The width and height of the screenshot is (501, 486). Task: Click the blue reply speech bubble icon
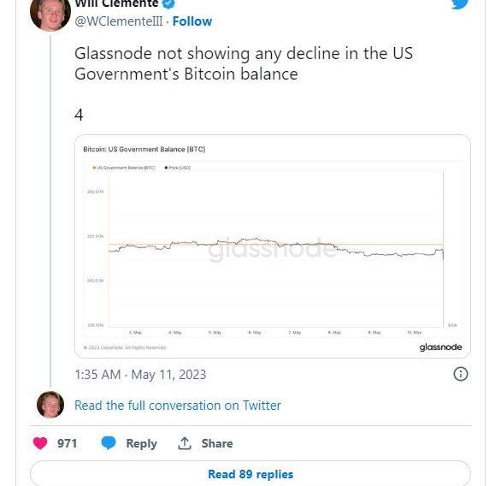(109, 443)
